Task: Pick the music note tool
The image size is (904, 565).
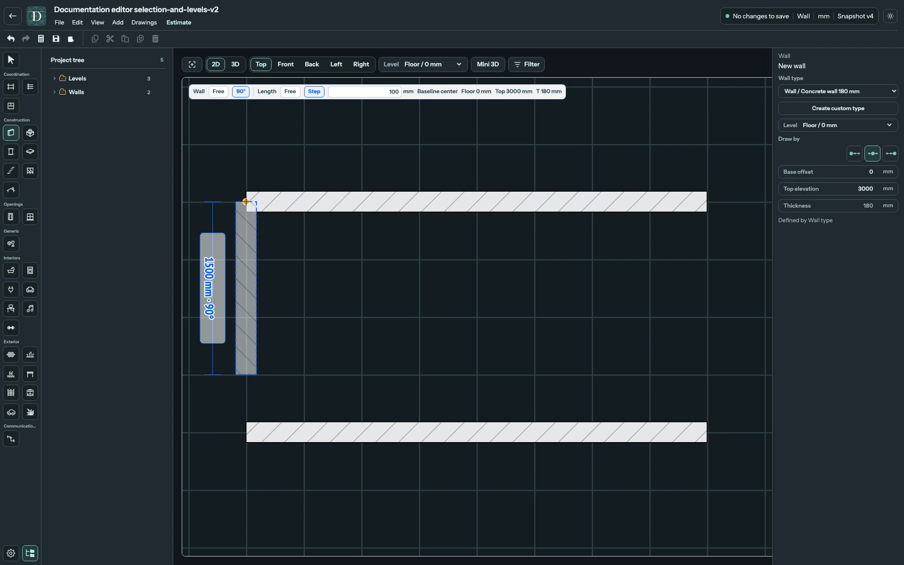Action: click(30, 308)
